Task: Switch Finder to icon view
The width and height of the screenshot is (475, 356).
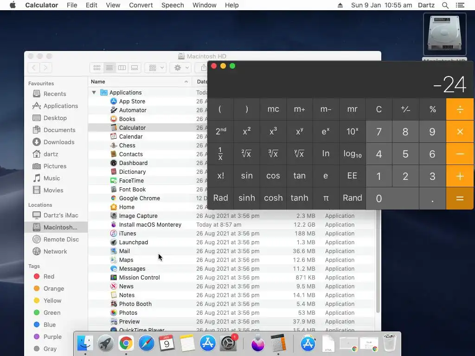Action: point(97,68)
